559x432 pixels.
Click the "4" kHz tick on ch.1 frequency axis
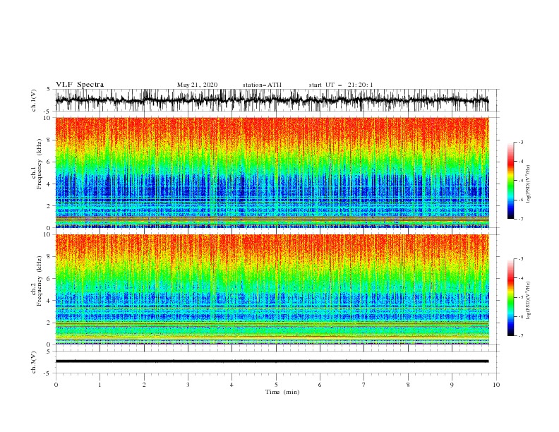click(x=49, y=184)
